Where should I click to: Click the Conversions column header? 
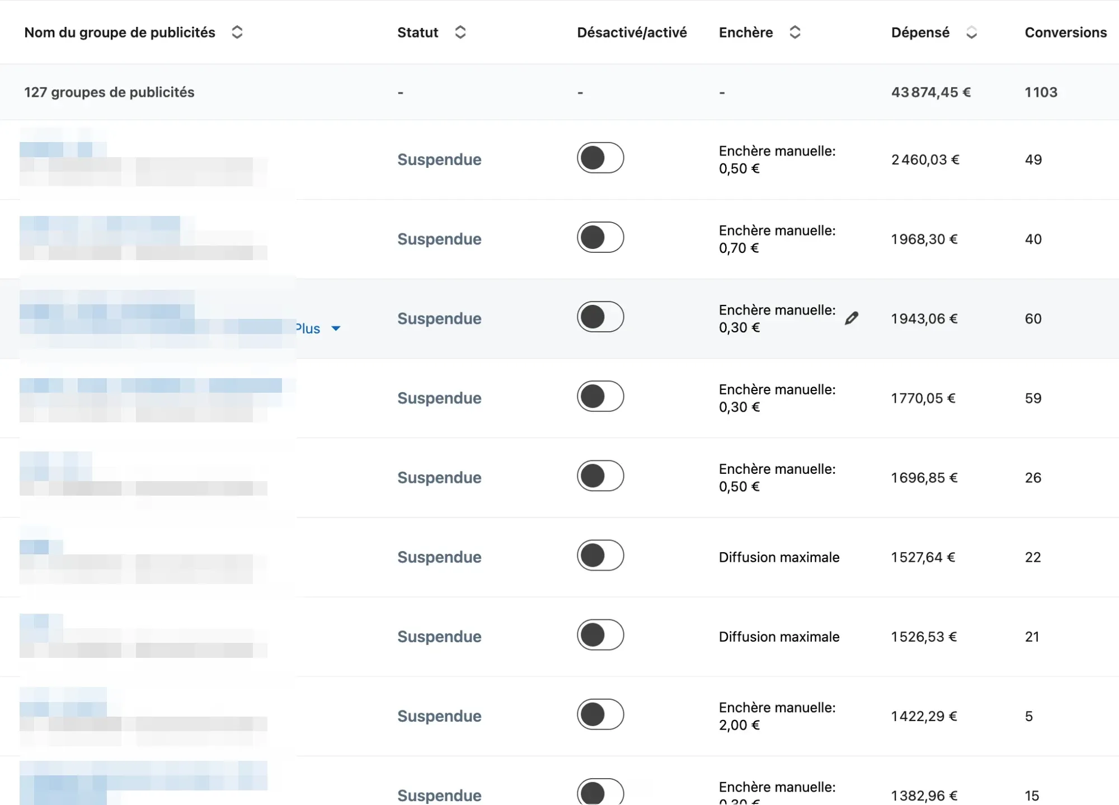1065,32
